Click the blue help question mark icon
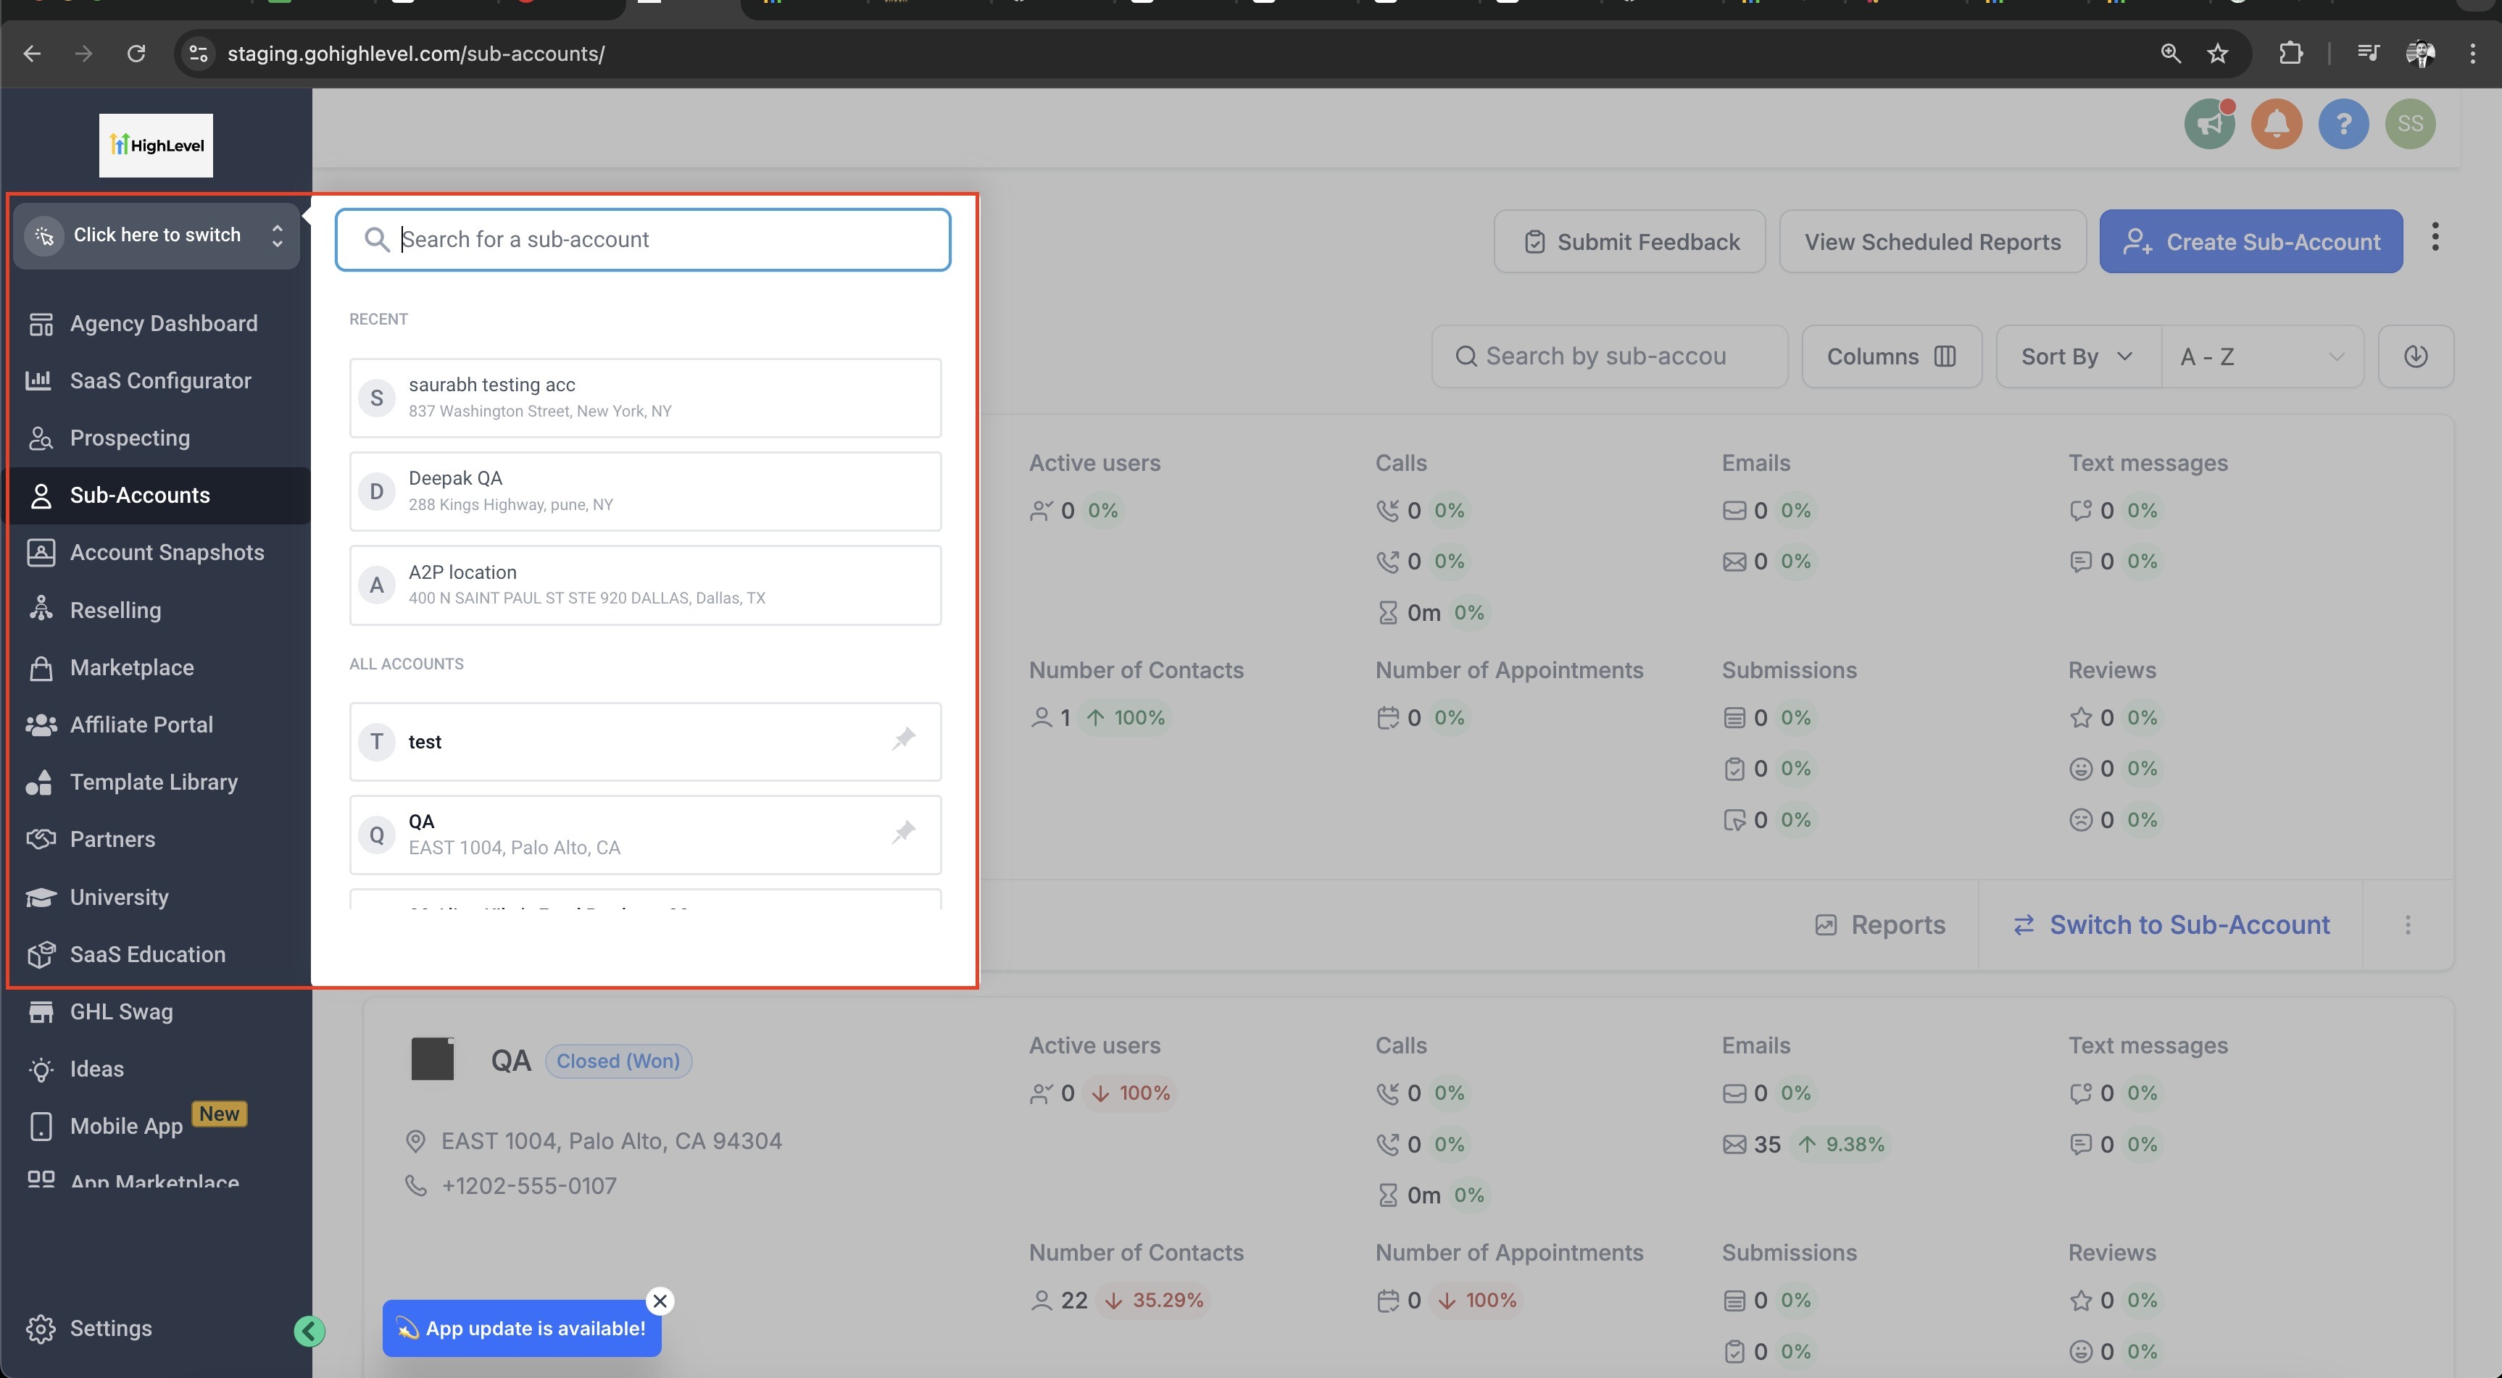The height and width of the screenshot is (1378, 2502). pos(2343,125)
